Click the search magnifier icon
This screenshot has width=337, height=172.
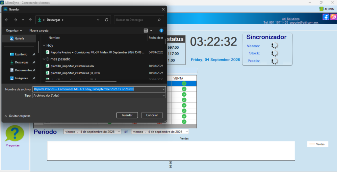coord(159,20)
